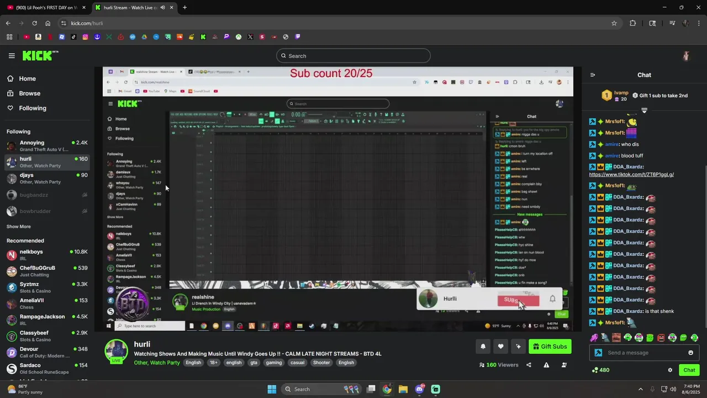Share the stream with the share icon
Image resolution: width=707 pixels, height=398 pixels.
[529, 365]
